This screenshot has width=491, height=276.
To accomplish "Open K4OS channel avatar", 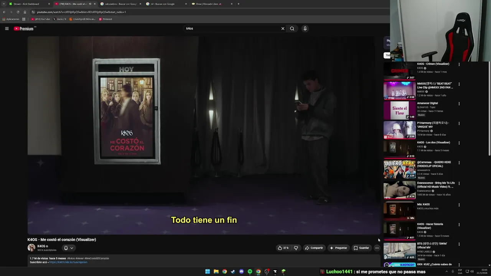I will point(31,248).
